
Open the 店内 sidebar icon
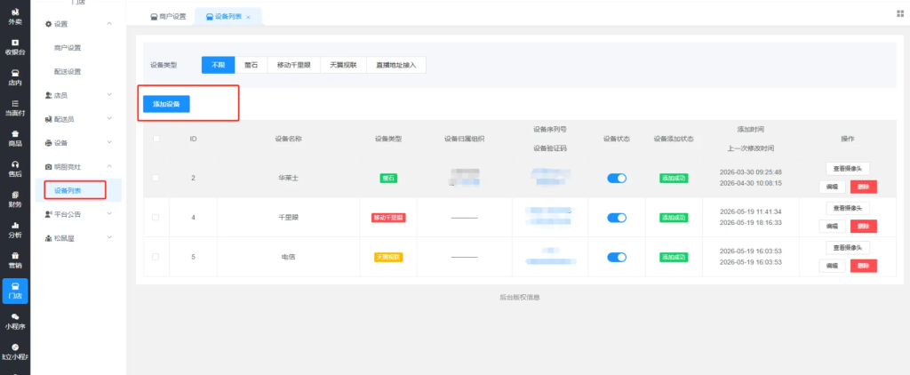15,77
